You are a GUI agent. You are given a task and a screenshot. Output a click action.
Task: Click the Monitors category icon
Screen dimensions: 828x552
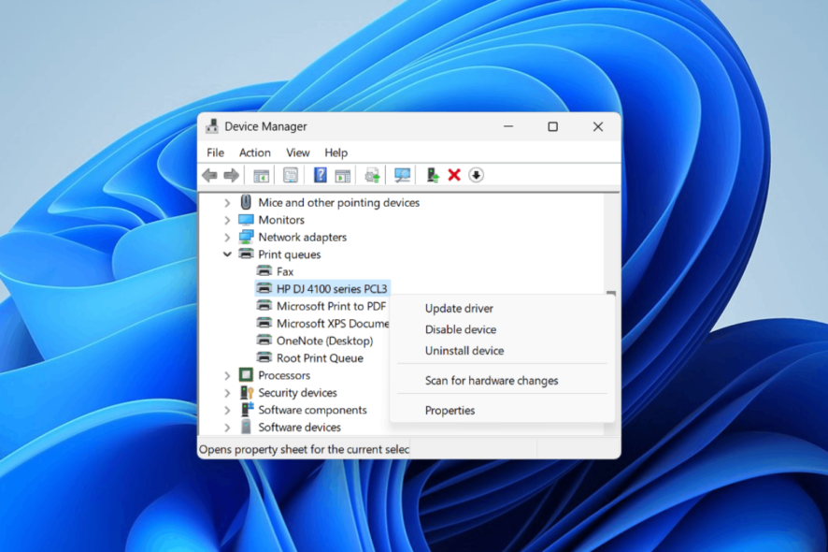[246, 220]
